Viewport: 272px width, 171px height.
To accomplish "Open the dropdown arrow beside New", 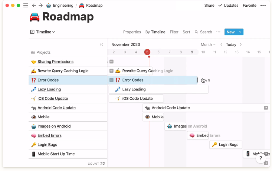I will [x=240, y=32].
